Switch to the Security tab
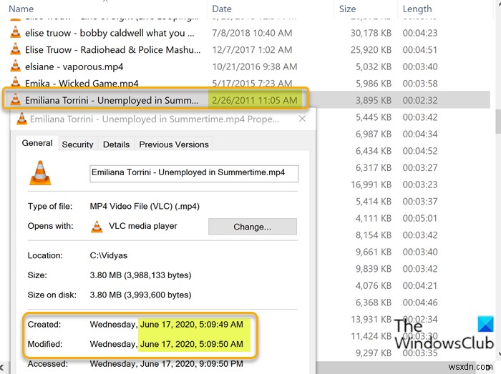501x374 pixels. pos(77,144)
